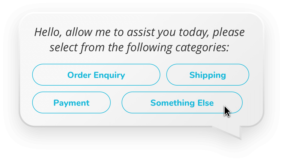Click the black mouse cursor arrow

click(227, 111)
